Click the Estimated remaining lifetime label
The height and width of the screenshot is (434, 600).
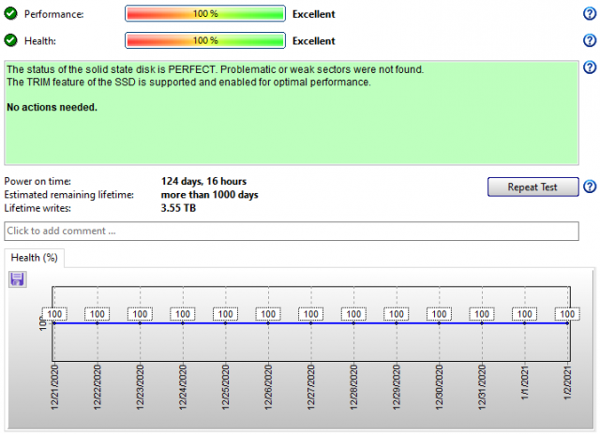pos(68,195)
